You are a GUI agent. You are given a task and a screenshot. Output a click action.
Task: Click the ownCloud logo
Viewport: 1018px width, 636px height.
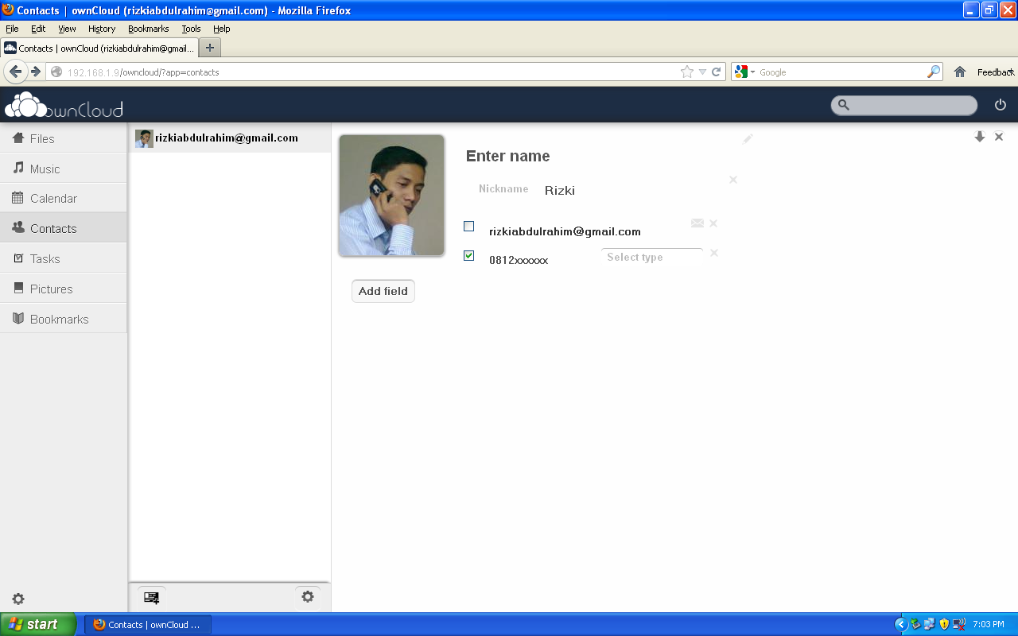[x=64, y=105]
